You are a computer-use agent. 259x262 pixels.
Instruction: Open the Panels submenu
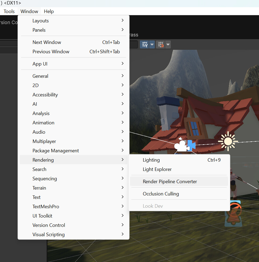tap(74, 30)
